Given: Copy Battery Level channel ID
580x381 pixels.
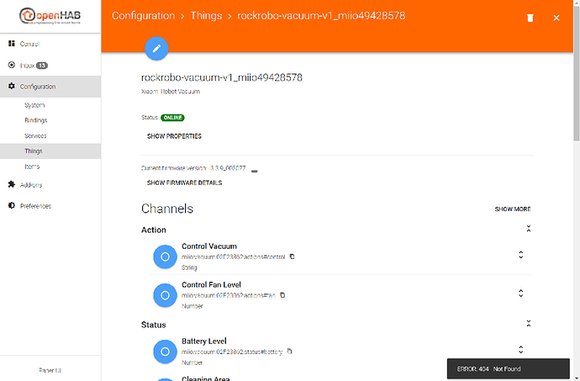Looking at the screenshot, I should 289,351.
